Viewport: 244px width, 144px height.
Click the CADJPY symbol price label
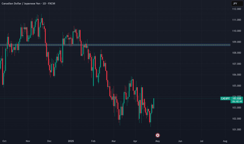[225, 98]
